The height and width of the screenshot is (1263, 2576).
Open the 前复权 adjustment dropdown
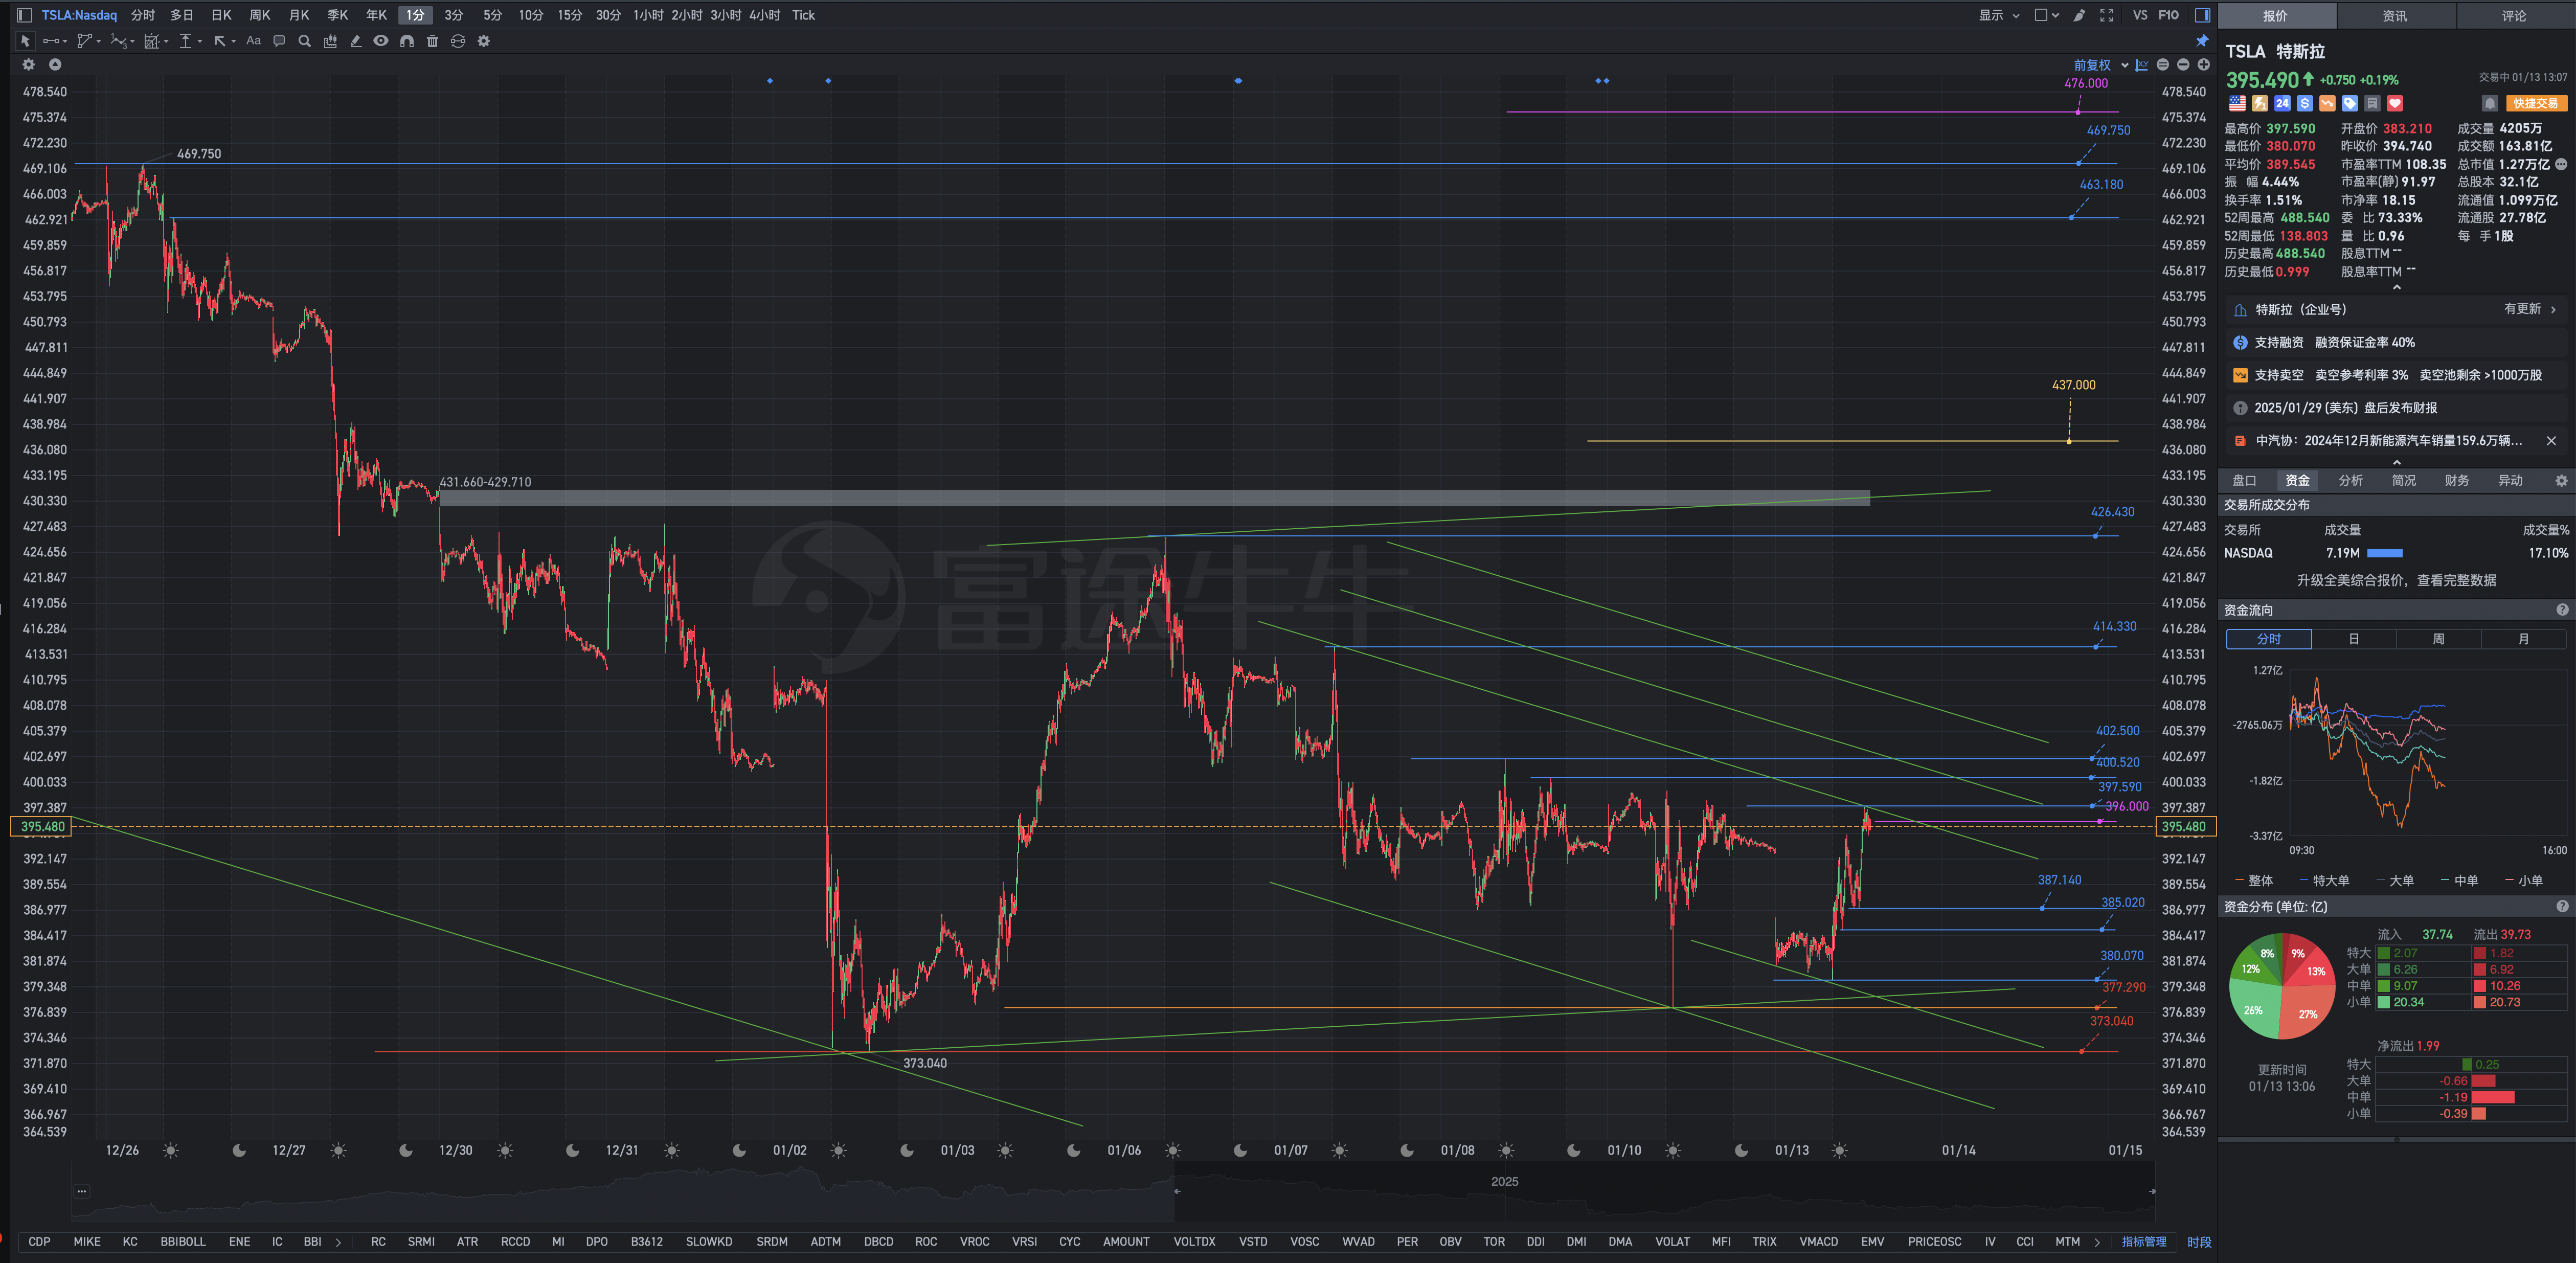2101,65
